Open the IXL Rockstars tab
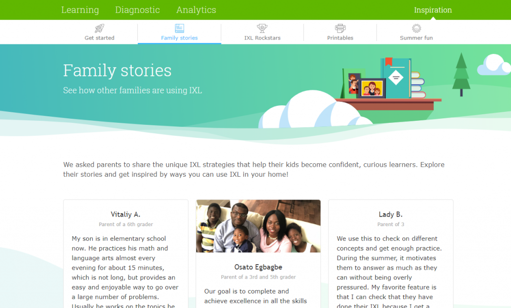511x308 pixels. pos(262,32)
